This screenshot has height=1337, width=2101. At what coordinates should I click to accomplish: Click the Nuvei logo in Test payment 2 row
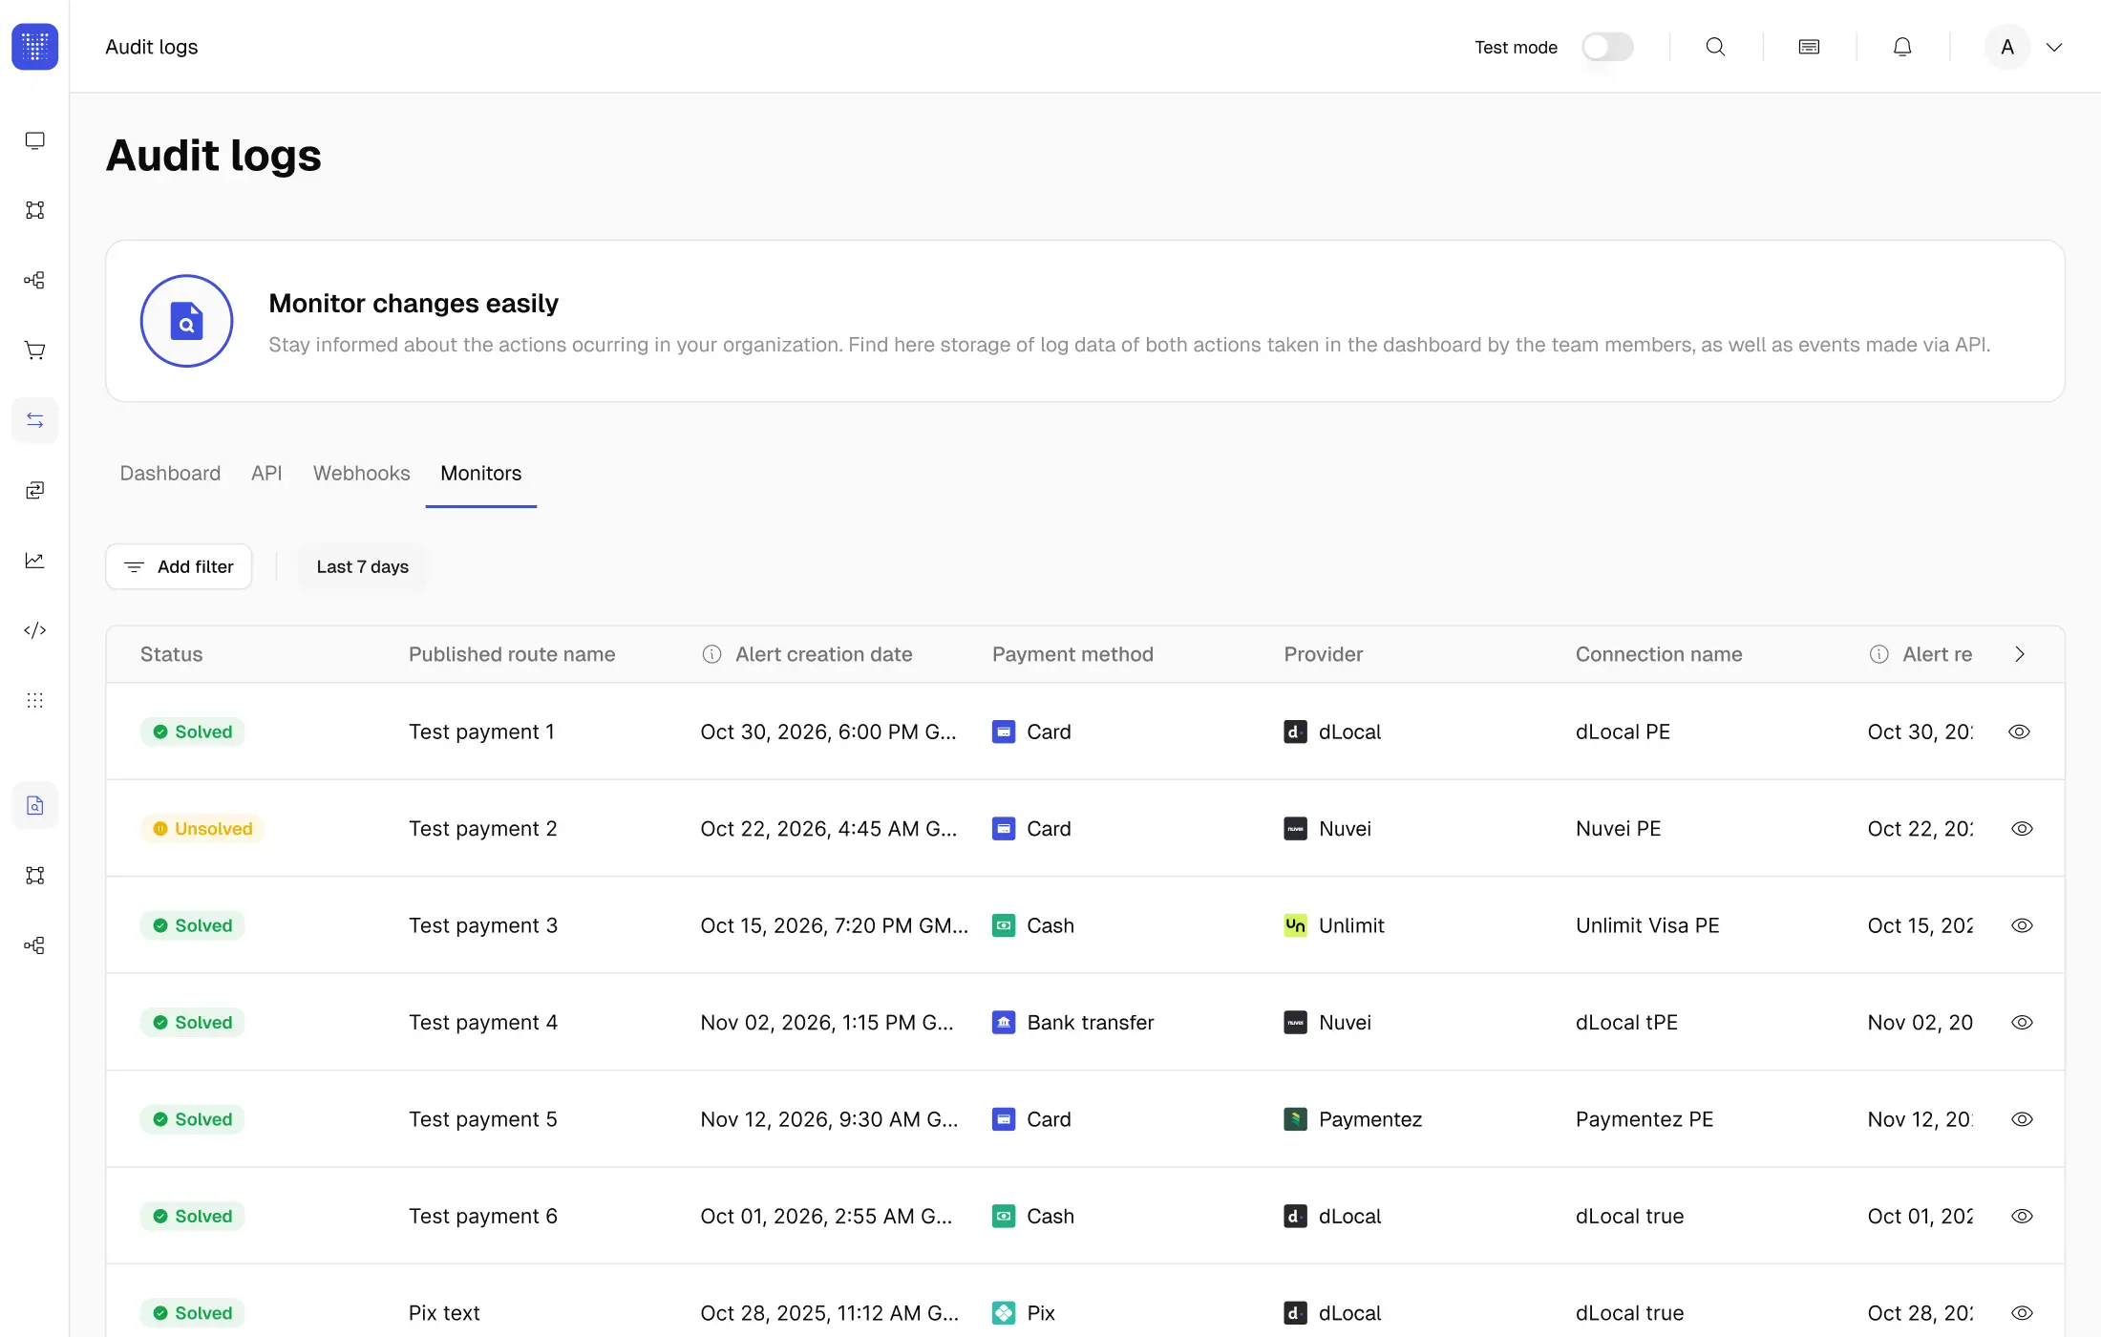pos(1295,828)
